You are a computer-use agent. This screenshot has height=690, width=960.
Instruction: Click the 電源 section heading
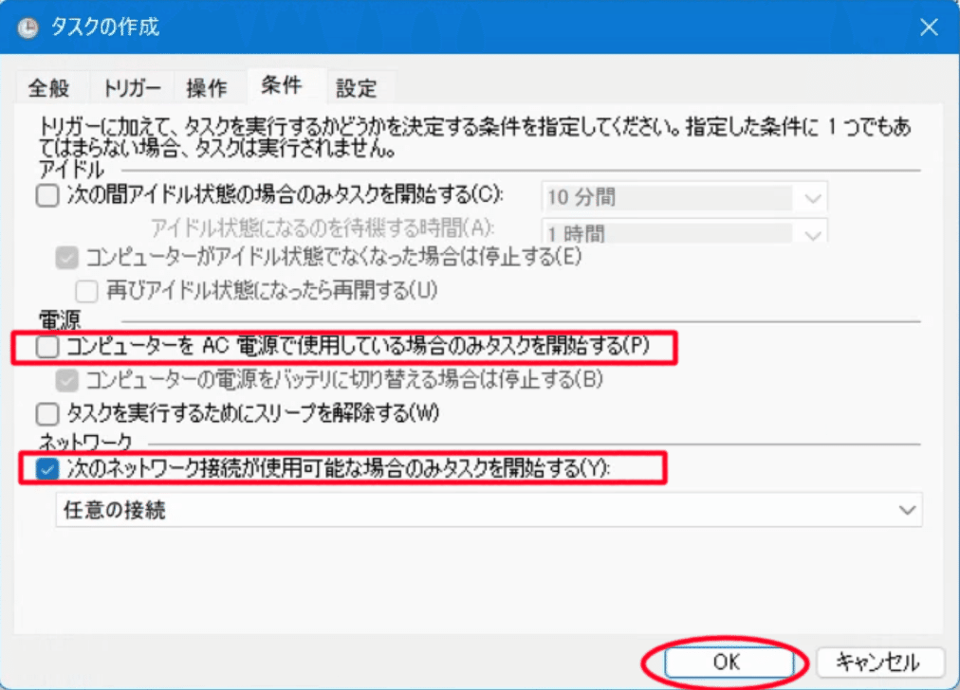60,319
